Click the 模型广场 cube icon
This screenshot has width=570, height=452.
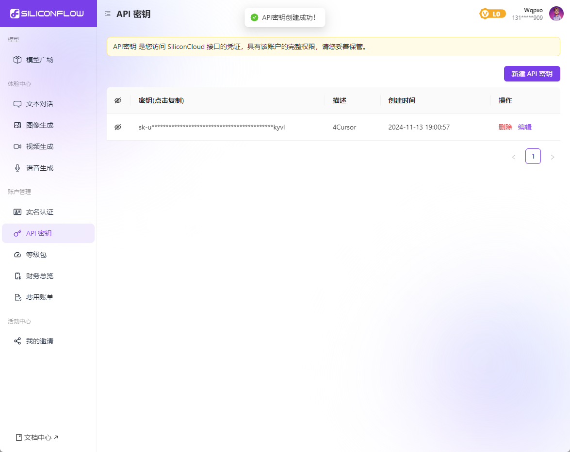point(17,60)
